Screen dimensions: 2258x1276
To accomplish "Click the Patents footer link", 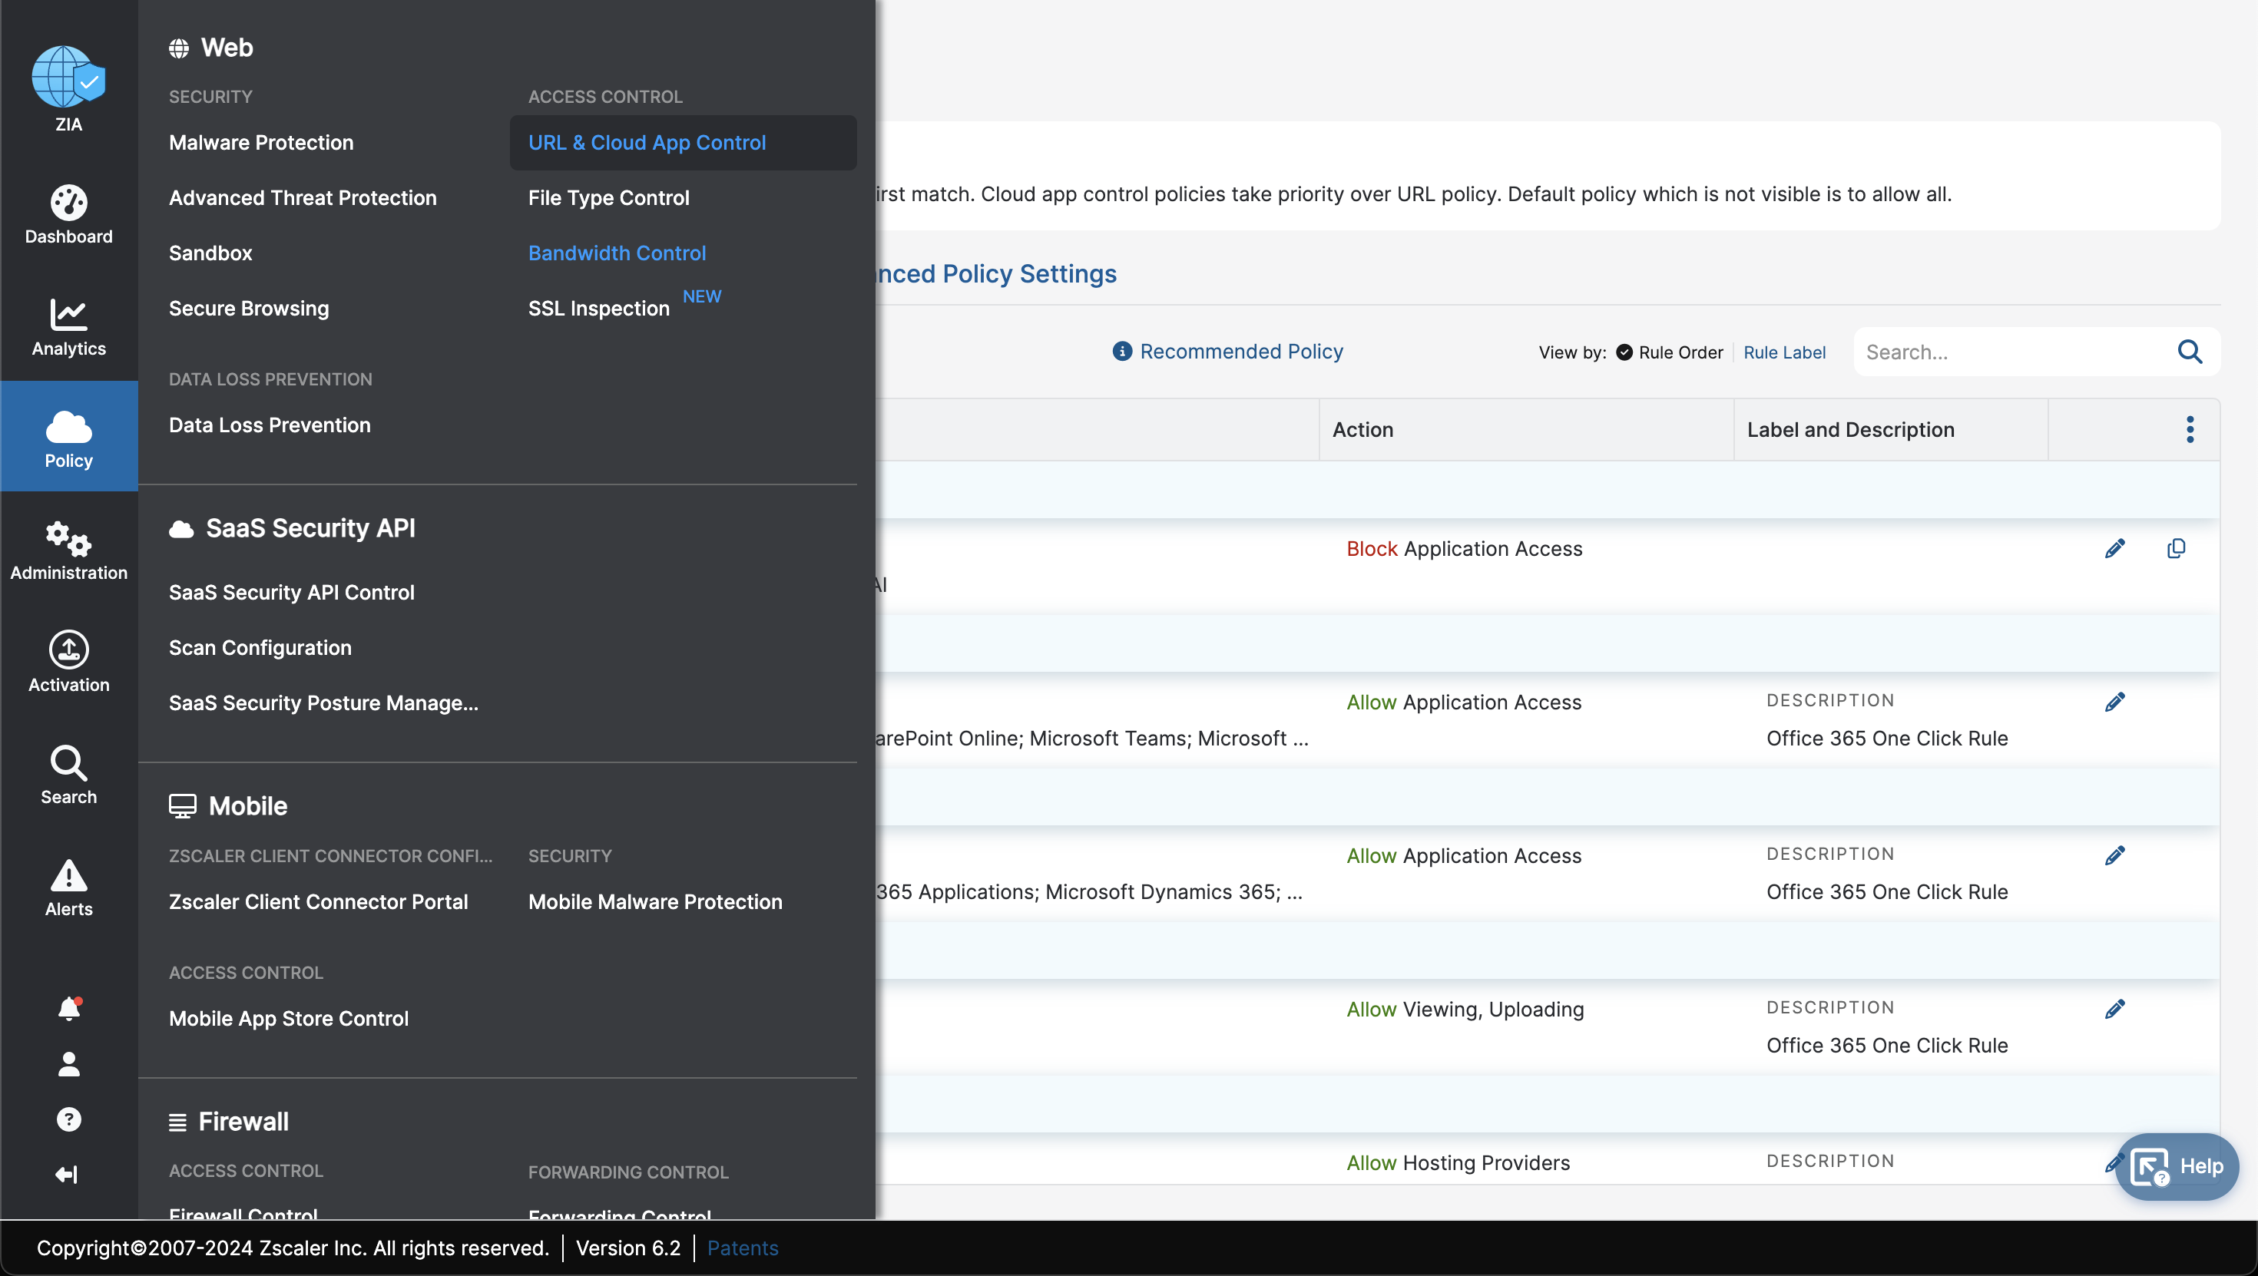I will click(x=743, y=1248).
